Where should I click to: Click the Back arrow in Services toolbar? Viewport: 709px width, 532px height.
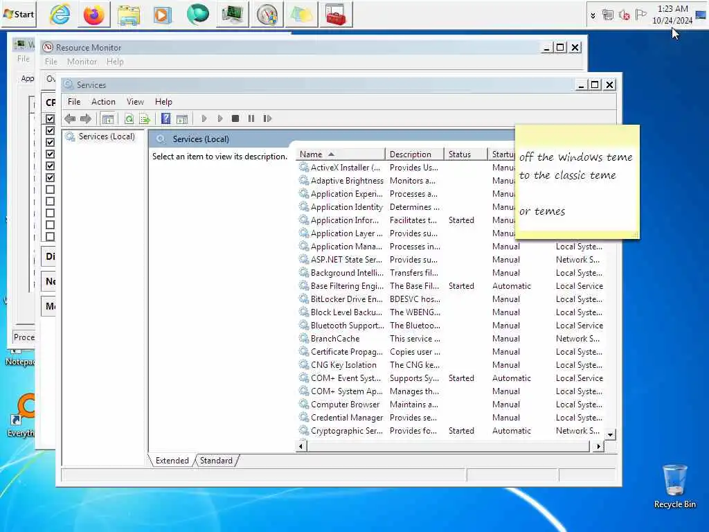pos(70,118)
